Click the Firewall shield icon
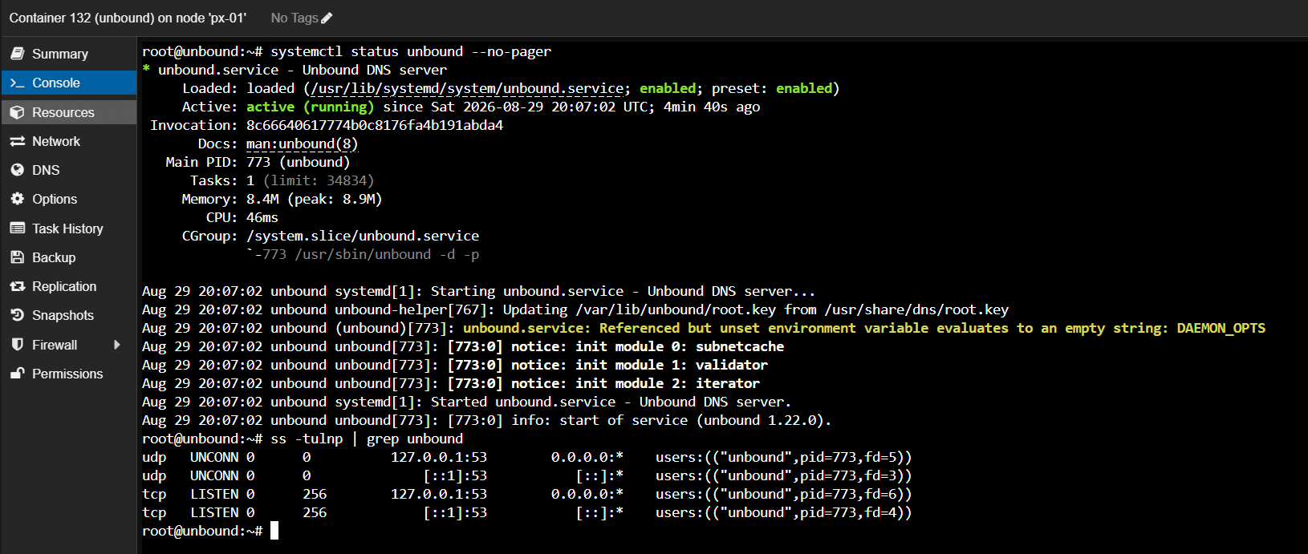This screenshot has height=554, width=1308. tap(17, 345)
